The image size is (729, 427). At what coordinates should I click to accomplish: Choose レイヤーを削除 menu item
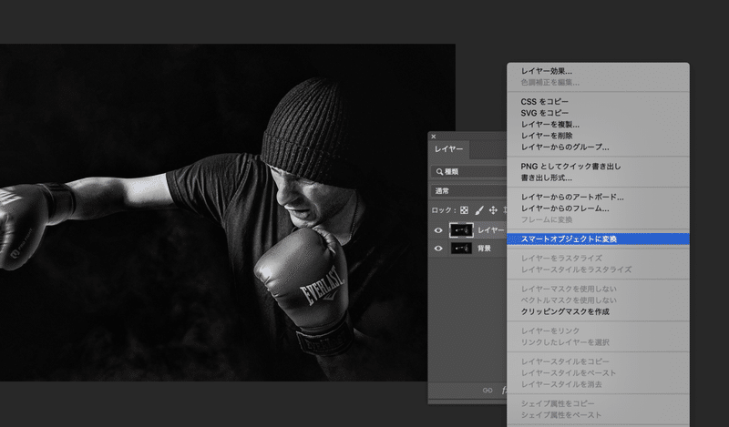[598, 136]
